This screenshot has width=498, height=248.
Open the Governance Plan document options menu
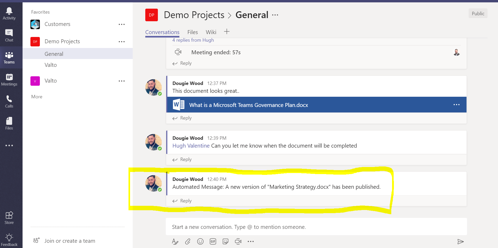pyautogui.click(x=456, y=105)
